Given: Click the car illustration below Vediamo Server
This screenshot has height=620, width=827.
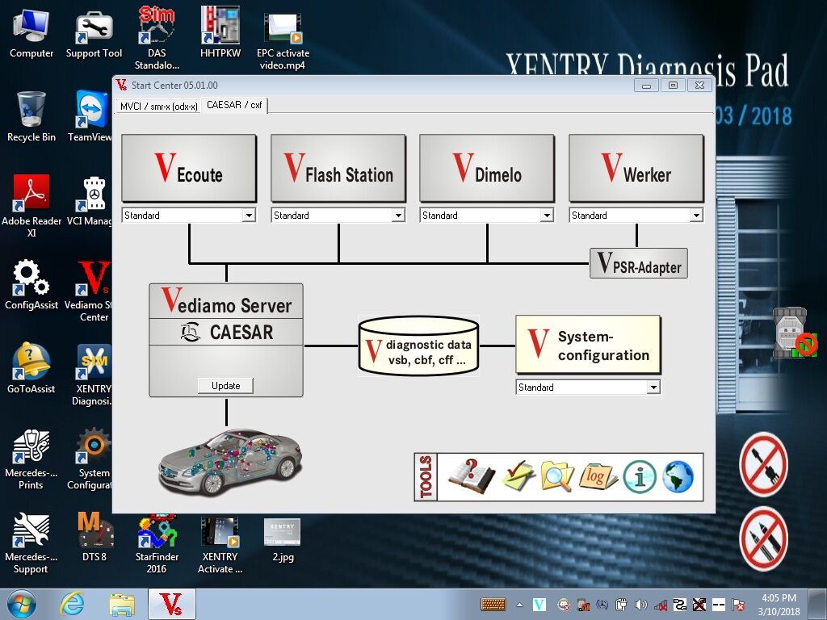Looking at the screenshot, I should click(x=229, y=463).
